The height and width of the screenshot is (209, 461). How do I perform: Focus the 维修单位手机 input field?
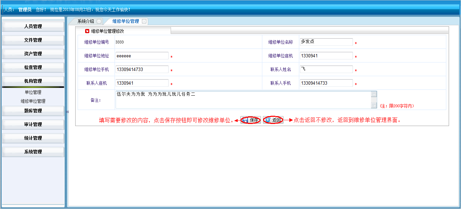pyautogui.click(x=142, y=69)
